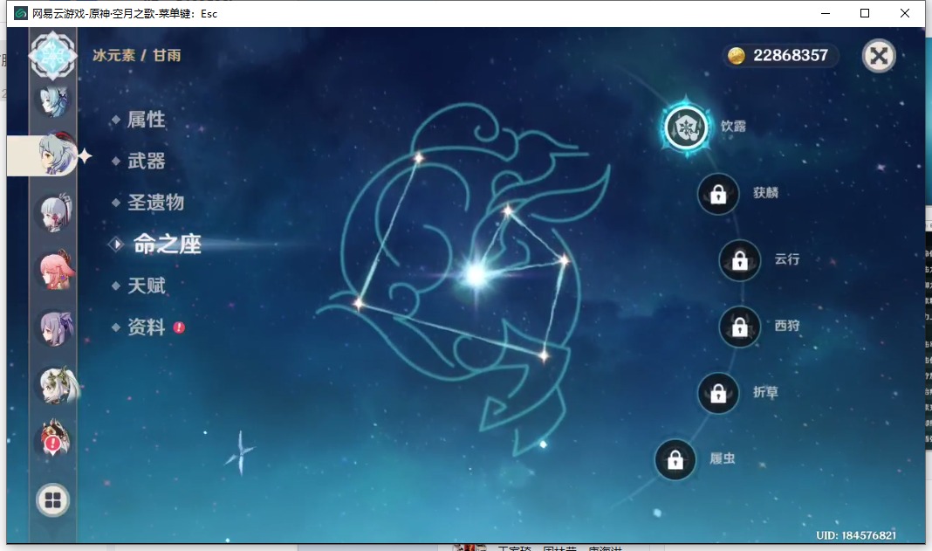Screen dimensions: 932x551
Task: Close the character screen with X button
Action: click(x=879, y=56)
